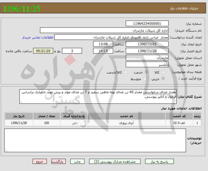
Task: Click the creation date field 1396/11/25
Action: pyautogui.click(x=147, y=44)
